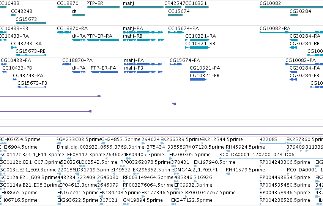Select transcript CG43243-RA
This screenshot has width=323, height=206.
(x=14, y=48)
